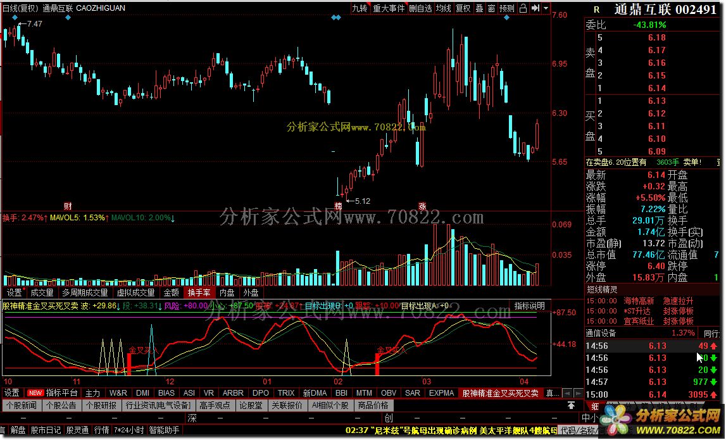The width and height of the screenshot is (726, 440).
Task: Toggle 均线 moving average display
Action: [x=444, y=8]
